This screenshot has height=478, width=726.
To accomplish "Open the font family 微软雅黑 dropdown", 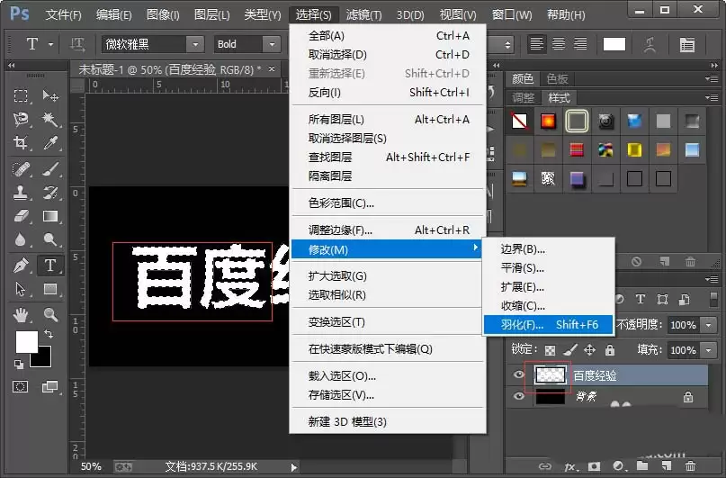I will click(x=195, y=44).
